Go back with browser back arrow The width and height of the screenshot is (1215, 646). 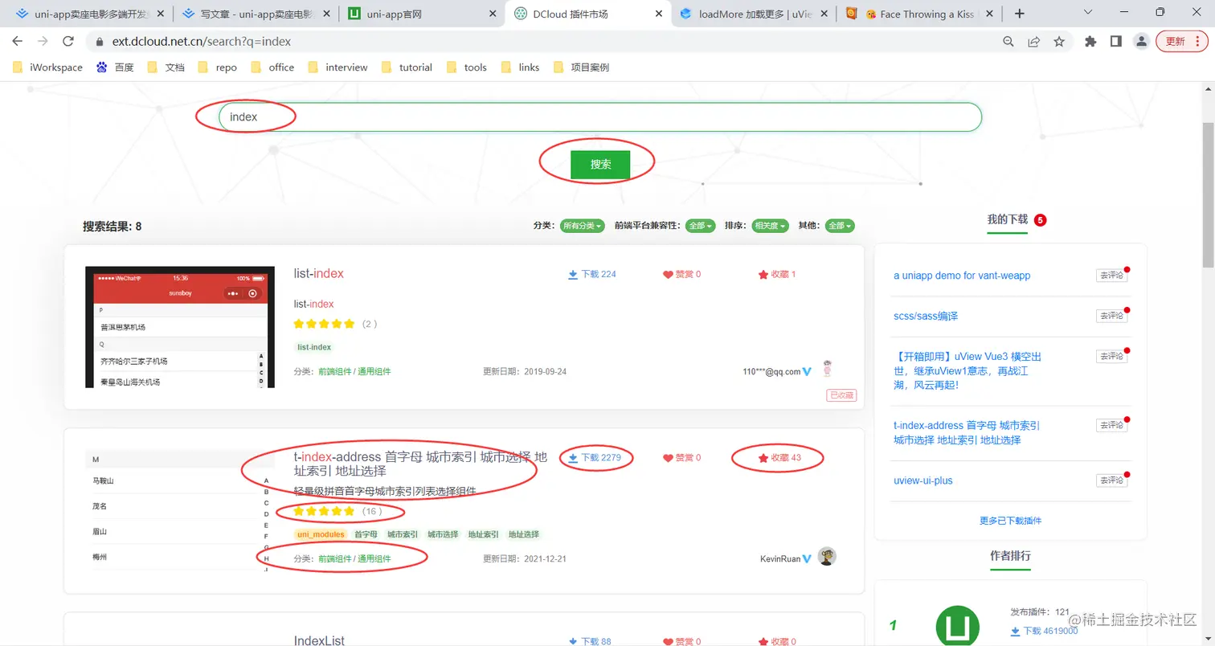tap(18, 41)
